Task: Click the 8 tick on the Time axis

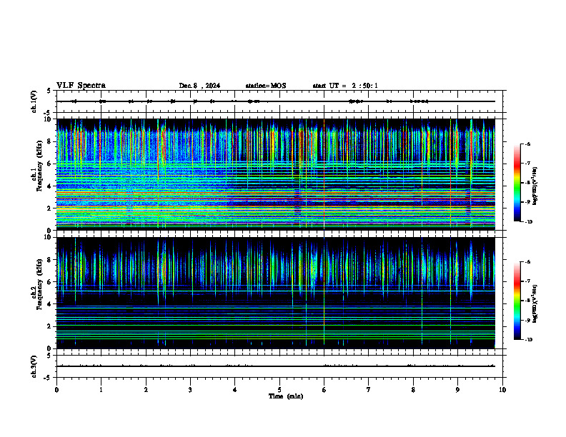Action: pos(413,390)
